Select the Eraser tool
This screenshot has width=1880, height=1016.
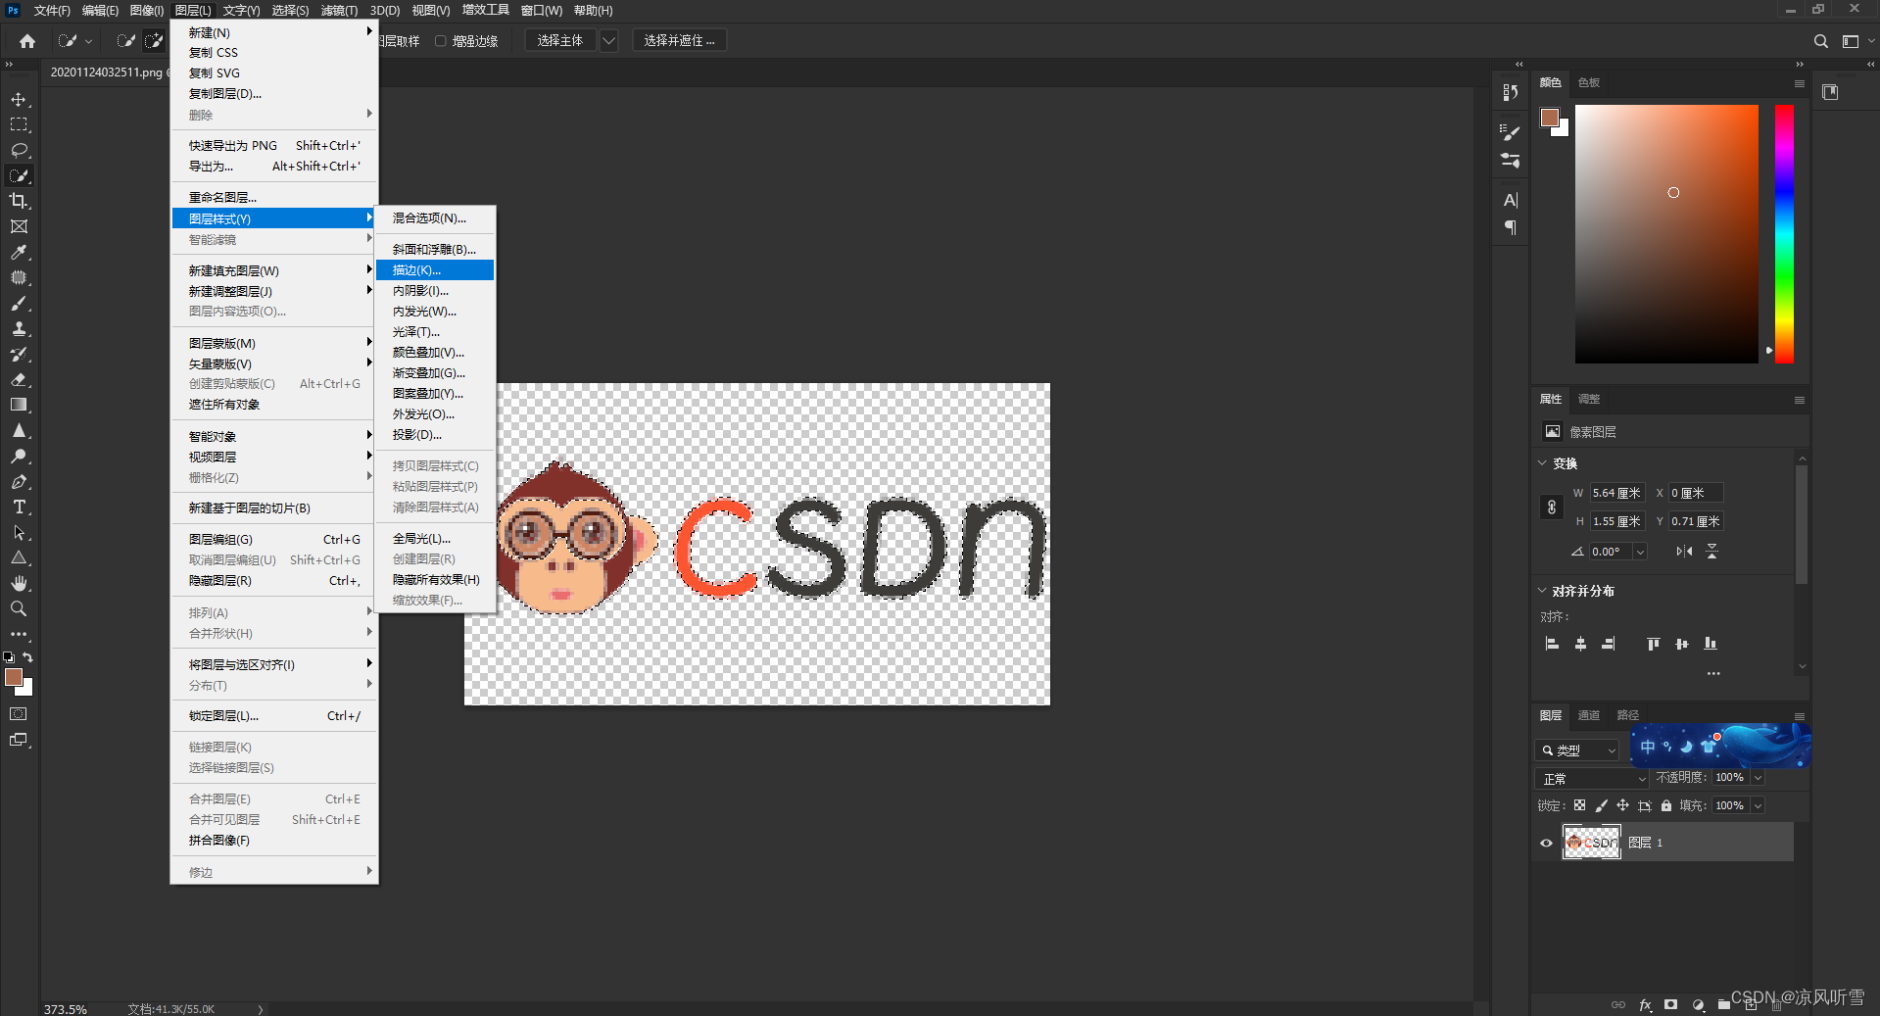pyautogui.click(x=19, y=380)
